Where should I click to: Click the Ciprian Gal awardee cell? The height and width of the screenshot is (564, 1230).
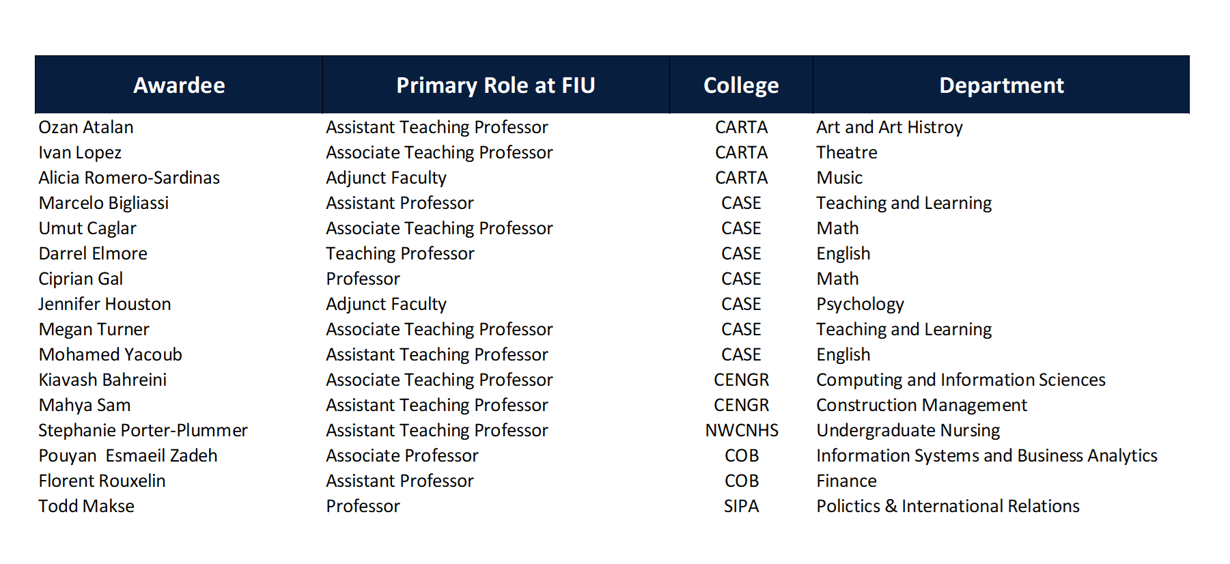click(x=81, y=279)
